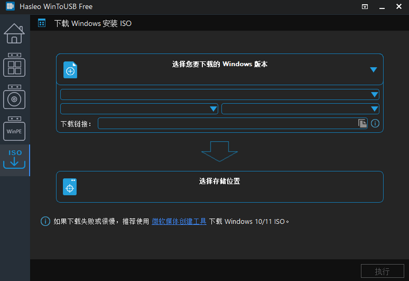Open the title bar options menu button
The width and height of the screenshot is (409, 281).
tap(365, 6)
